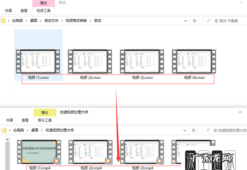Click file name 视频 (1).mov
This screenshot has height=170, width=247.
(38, 77)
